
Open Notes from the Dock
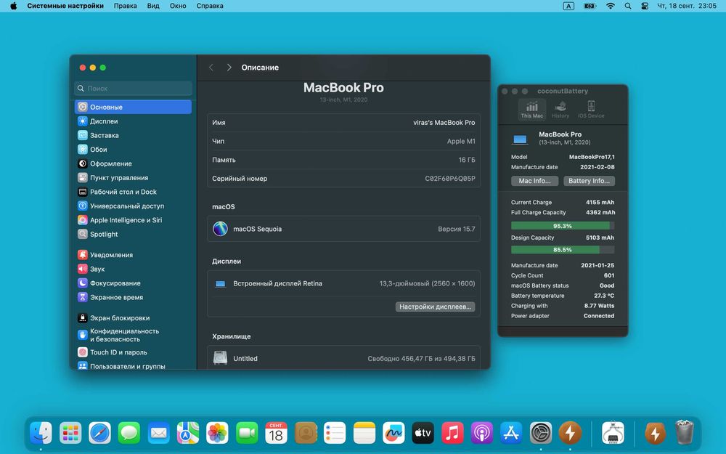click(364, 434)
